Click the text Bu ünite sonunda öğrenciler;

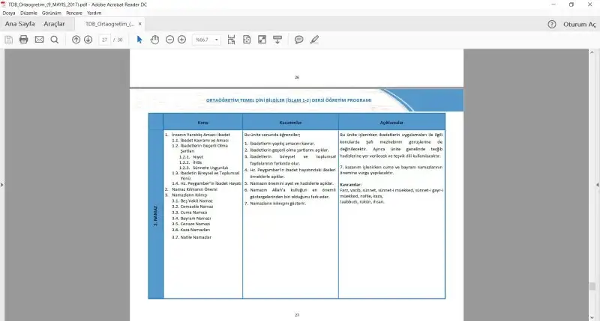pos(272,135)
